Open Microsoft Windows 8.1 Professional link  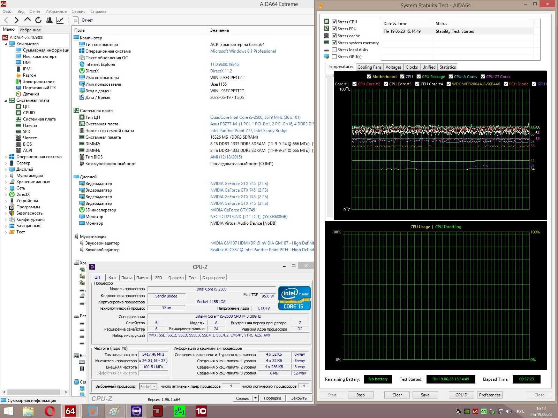click(243, 51)
